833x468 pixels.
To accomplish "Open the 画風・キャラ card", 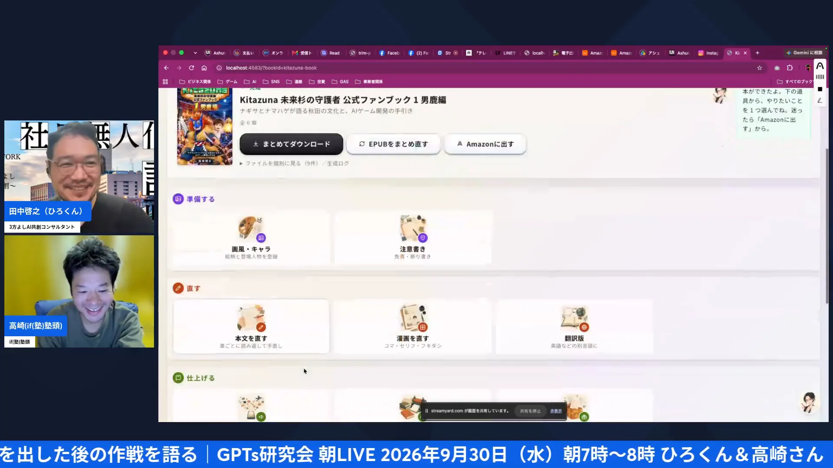I will tap(251, 238).
